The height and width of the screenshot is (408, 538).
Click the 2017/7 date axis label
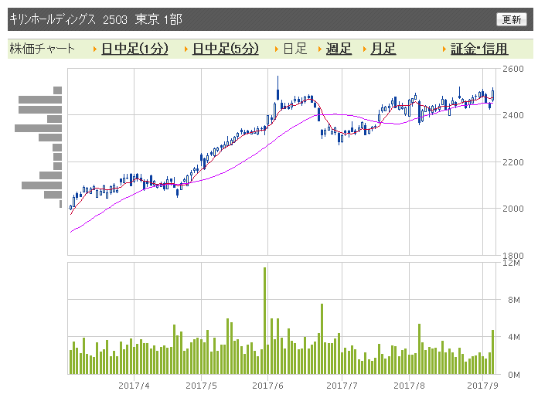342,386
